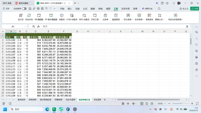Click the 未上云 cloud status button

(184, 9)
